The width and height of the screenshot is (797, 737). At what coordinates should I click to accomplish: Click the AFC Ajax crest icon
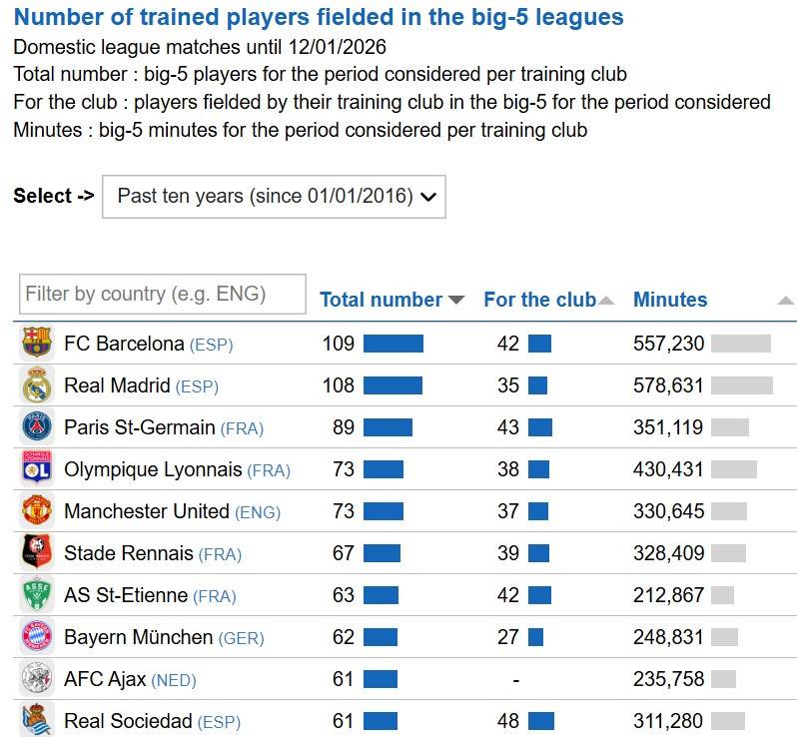click(x=36, y=679)
